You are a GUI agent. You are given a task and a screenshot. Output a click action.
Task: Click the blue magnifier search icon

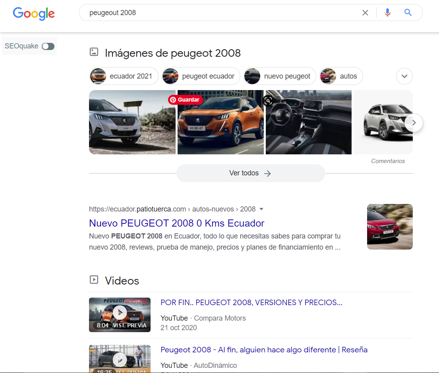click(x=408, y=13)
